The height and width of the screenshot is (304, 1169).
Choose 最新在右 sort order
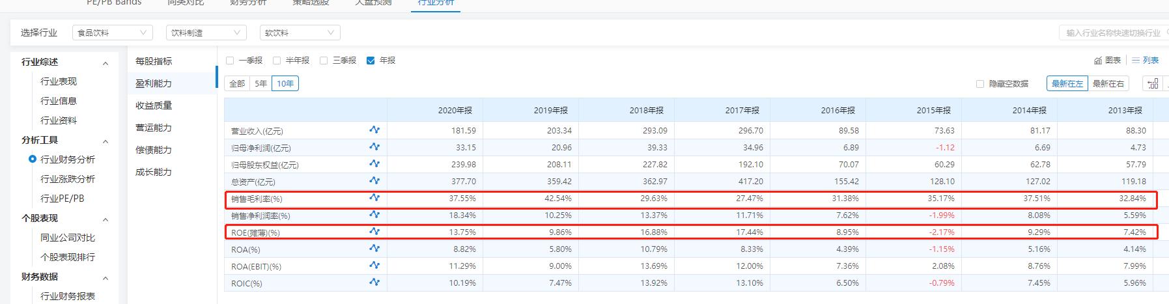(1108, 83)
